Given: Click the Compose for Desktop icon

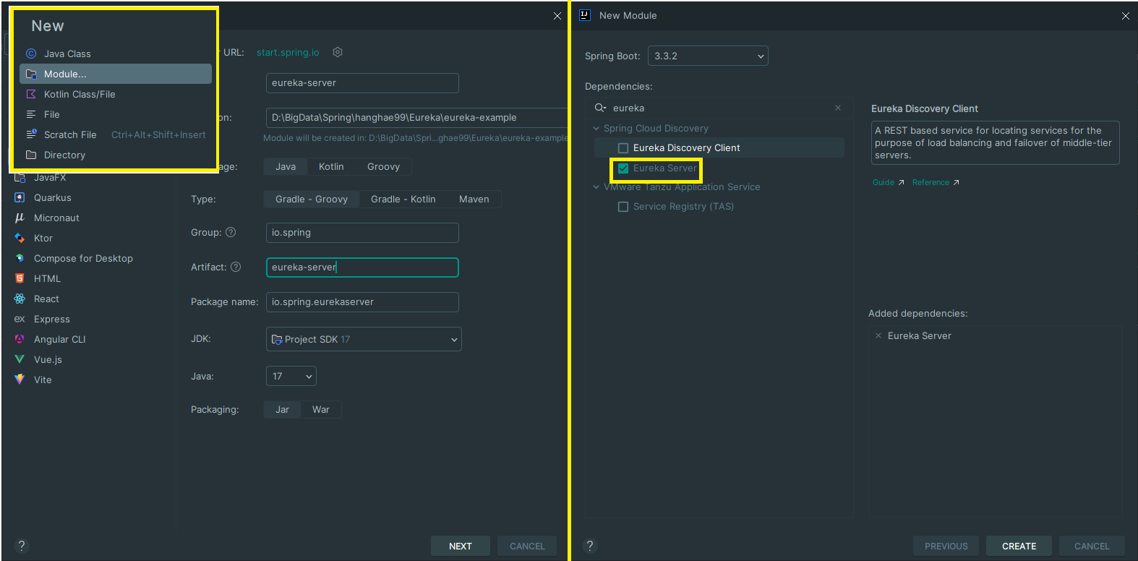Looking at the screenshot, I should (20, 258).
